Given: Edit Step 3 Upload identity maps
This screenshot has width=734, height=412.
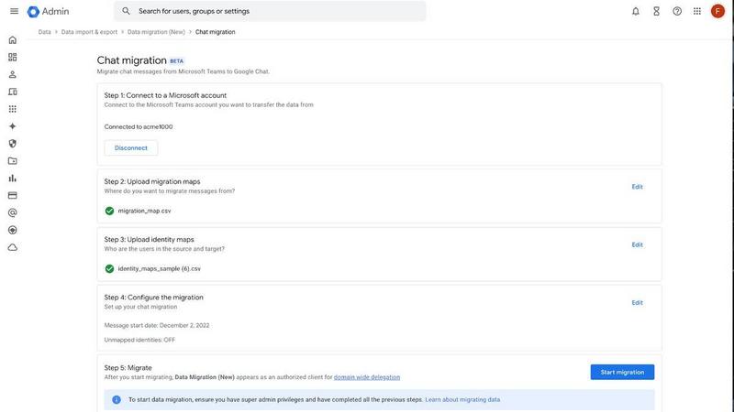Looking at the screenshot, I should tap(637, 244).
